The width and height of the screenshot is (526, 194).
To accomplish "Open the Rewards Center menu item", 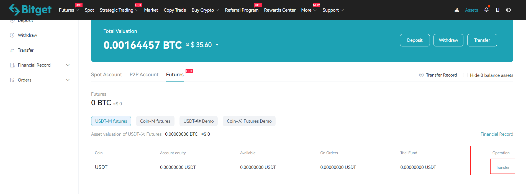I will 280,10.
